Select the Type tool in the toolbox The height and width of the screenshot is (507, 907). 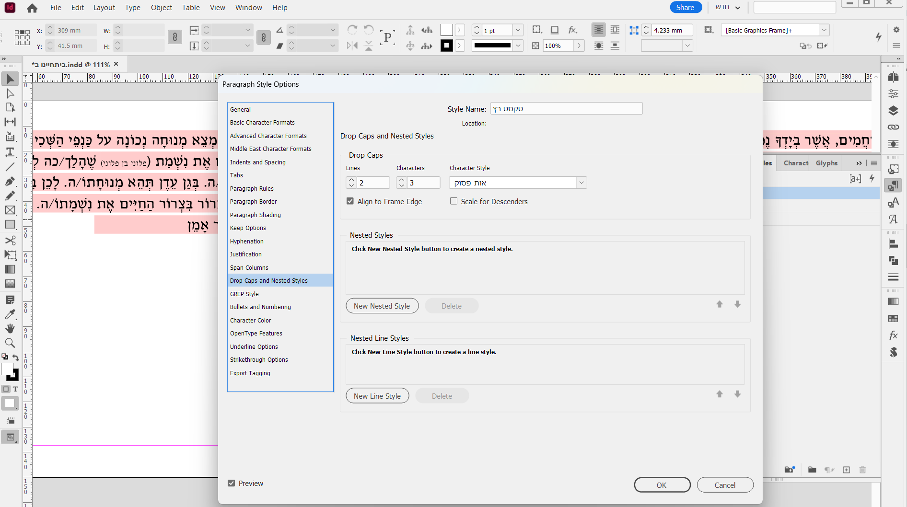(10, 152)
